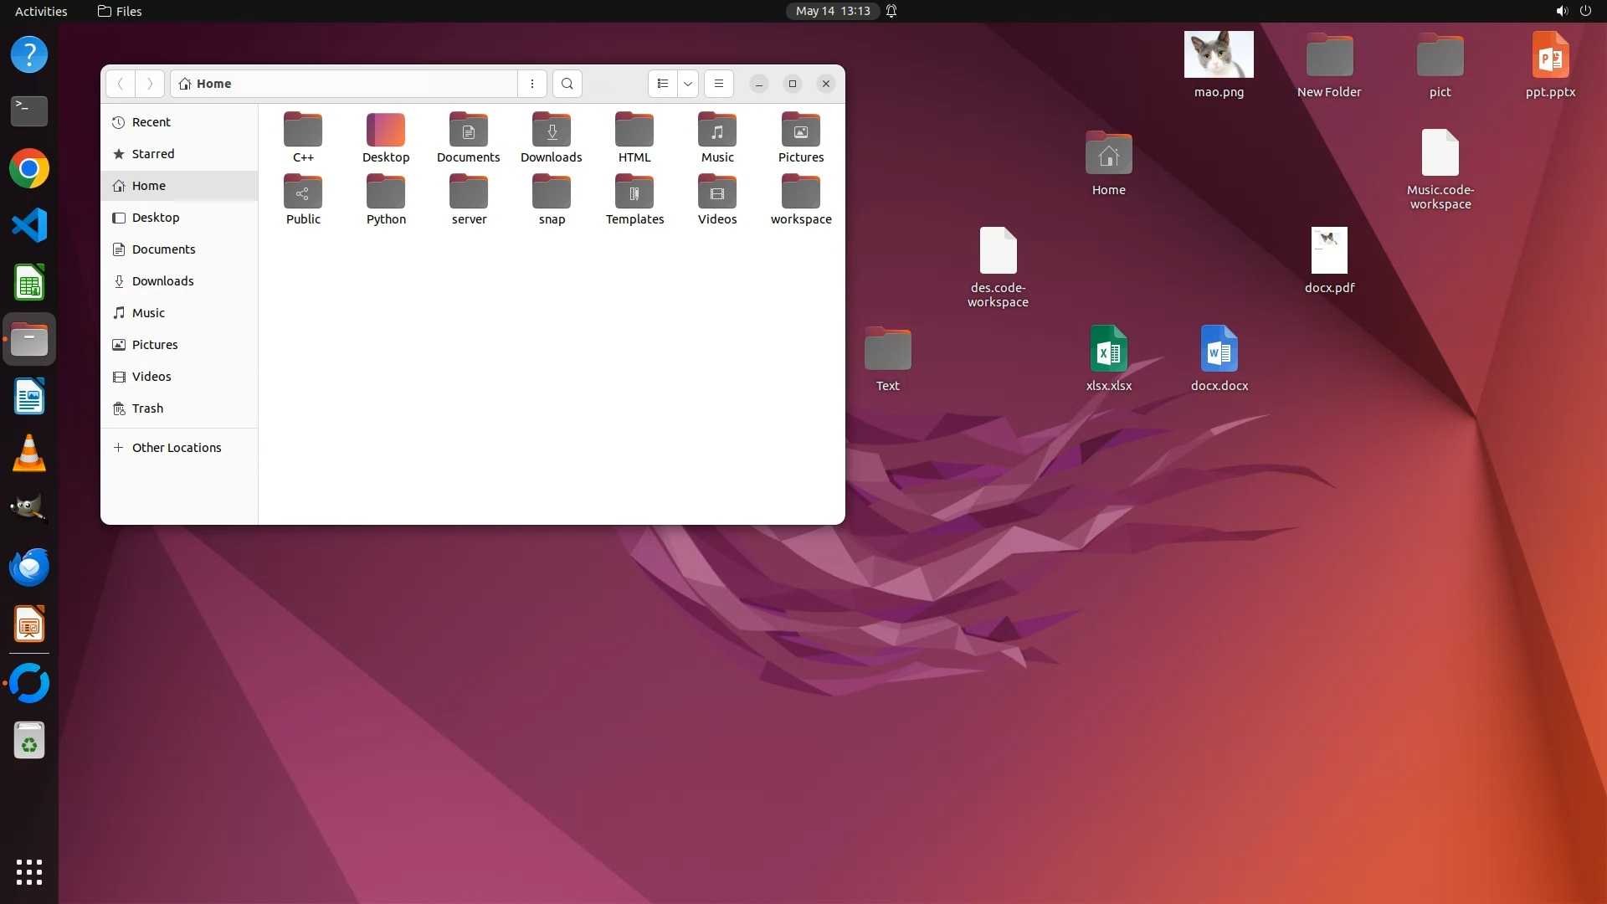Image resolution: width=1607 pixels, height=904 pixels.
Task: Click the date and time clock
Action: [x=833, y=11]
